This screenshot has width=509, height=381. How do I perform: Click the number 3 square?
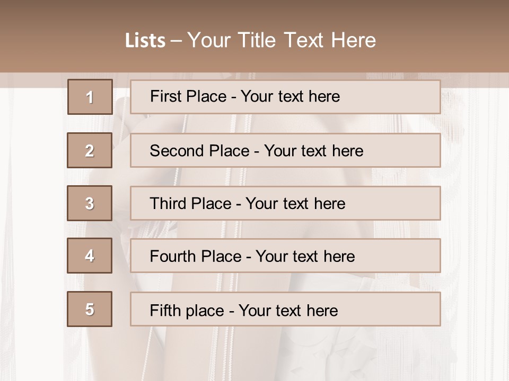(x=90, y=203)
